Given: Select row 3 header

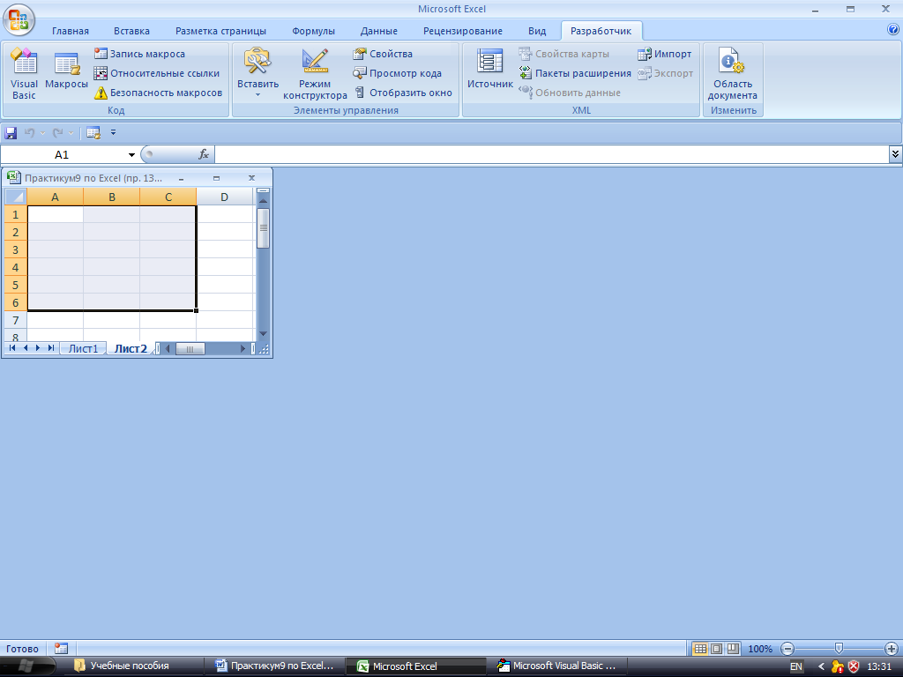Looking at the screenshot, I should [x=16, y=249].
